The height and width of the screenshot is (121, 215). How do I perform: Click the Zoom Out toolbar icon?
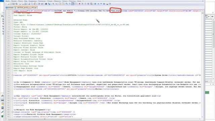coord(56,4)
